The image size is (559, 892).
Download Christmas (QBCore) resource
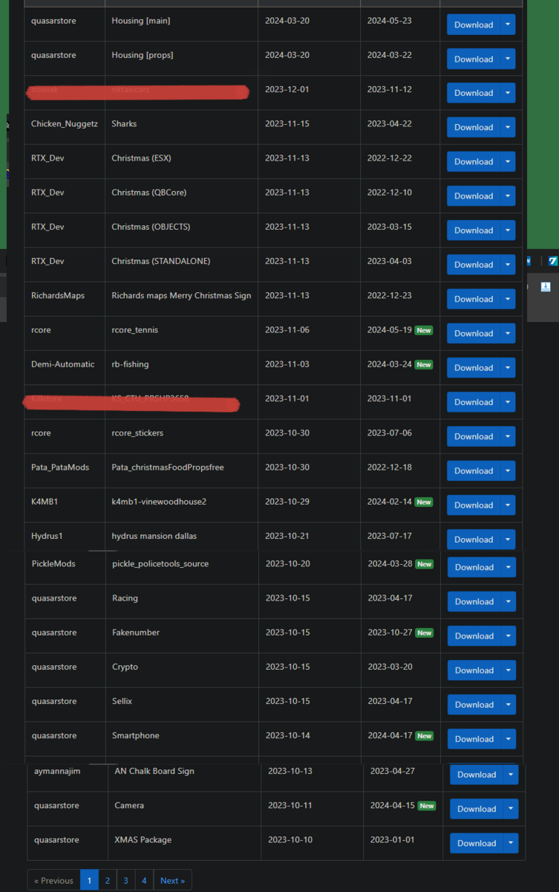tap(474, 195)
